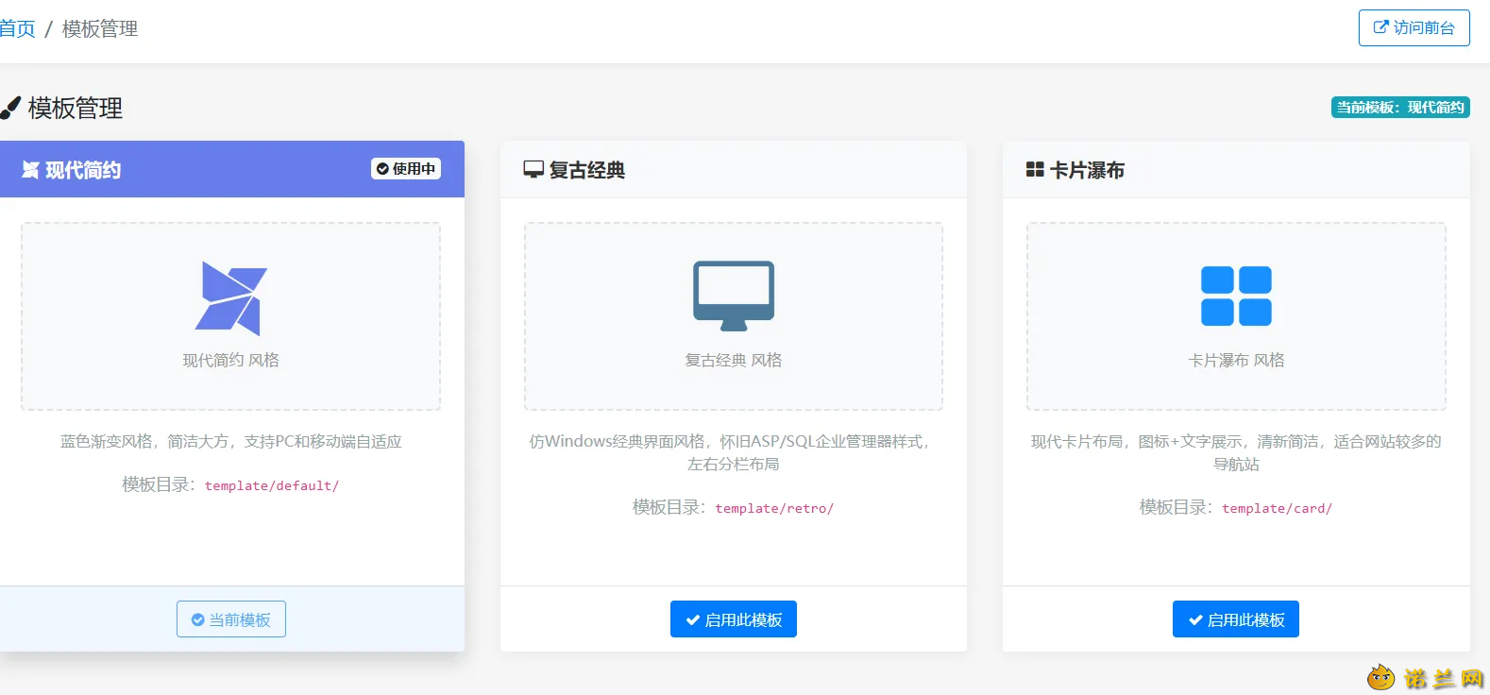Click the large pinwheel preview icon
This screenshot has height=695, width=1490.
[231, 298]
